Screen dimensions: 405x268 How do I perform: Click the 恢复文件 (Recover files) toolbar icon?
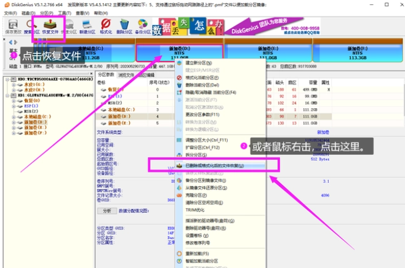point(50,25)
